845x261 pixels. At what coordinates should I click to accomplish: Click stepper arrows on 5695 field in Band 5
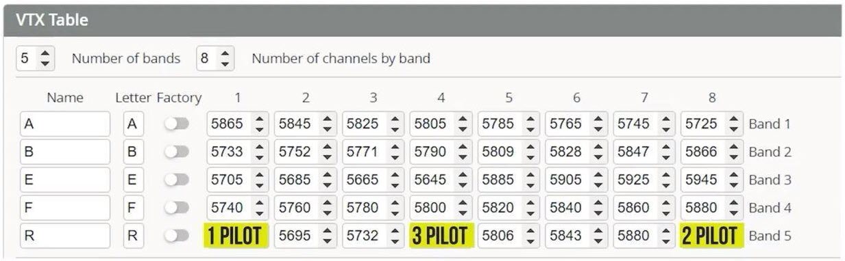pyautogui.click(x=327, y=236)
